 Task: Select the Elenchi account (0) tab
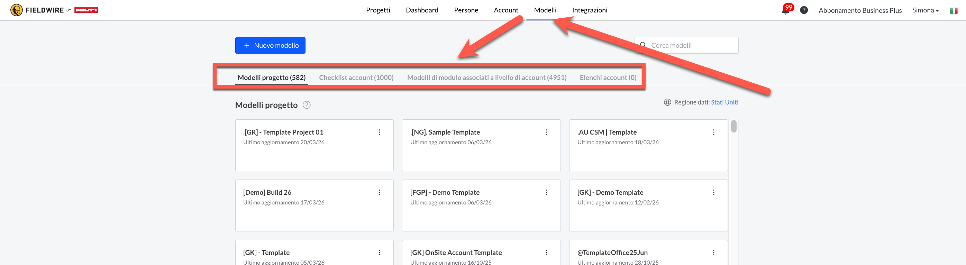[608, 77]
